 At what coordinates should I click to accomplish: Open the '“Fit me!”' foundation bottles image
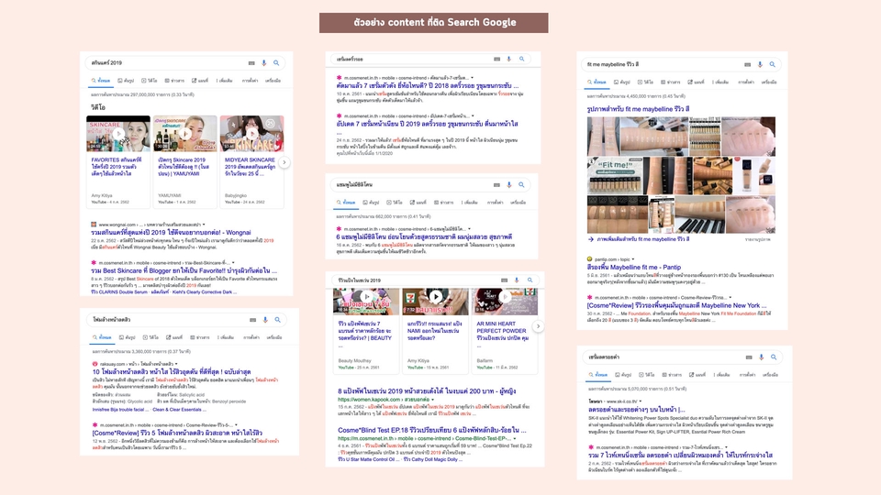click(x=615, y=176)
